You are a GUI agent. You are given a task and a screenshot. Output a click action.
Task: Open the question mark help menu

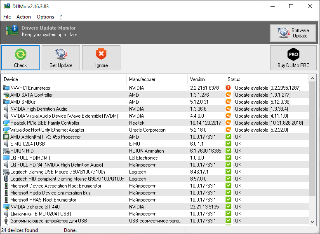(61, 17)
